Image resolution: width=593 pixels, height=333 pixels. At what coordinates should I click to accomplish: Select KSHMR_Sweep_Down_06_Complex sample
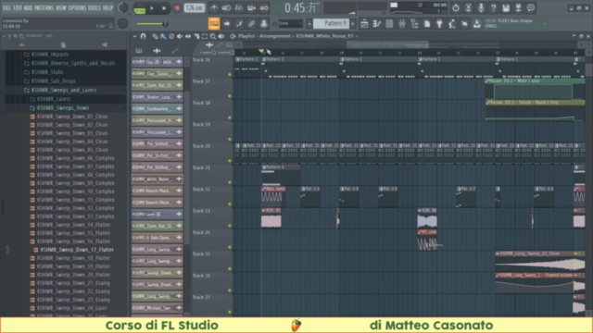click(x=75, y=158)
